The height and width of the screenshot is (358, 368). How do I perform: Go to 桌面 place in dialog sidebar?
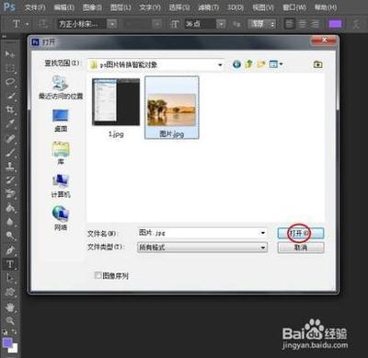(61, 121)
